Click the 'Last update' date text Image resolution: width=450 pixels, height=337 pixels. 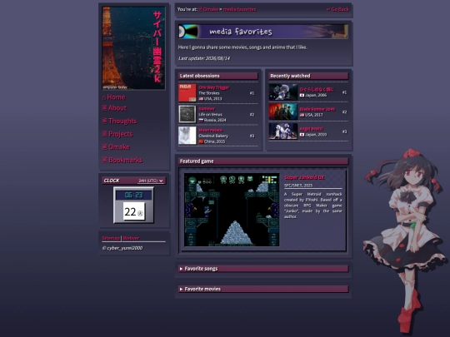coord(204,58)
